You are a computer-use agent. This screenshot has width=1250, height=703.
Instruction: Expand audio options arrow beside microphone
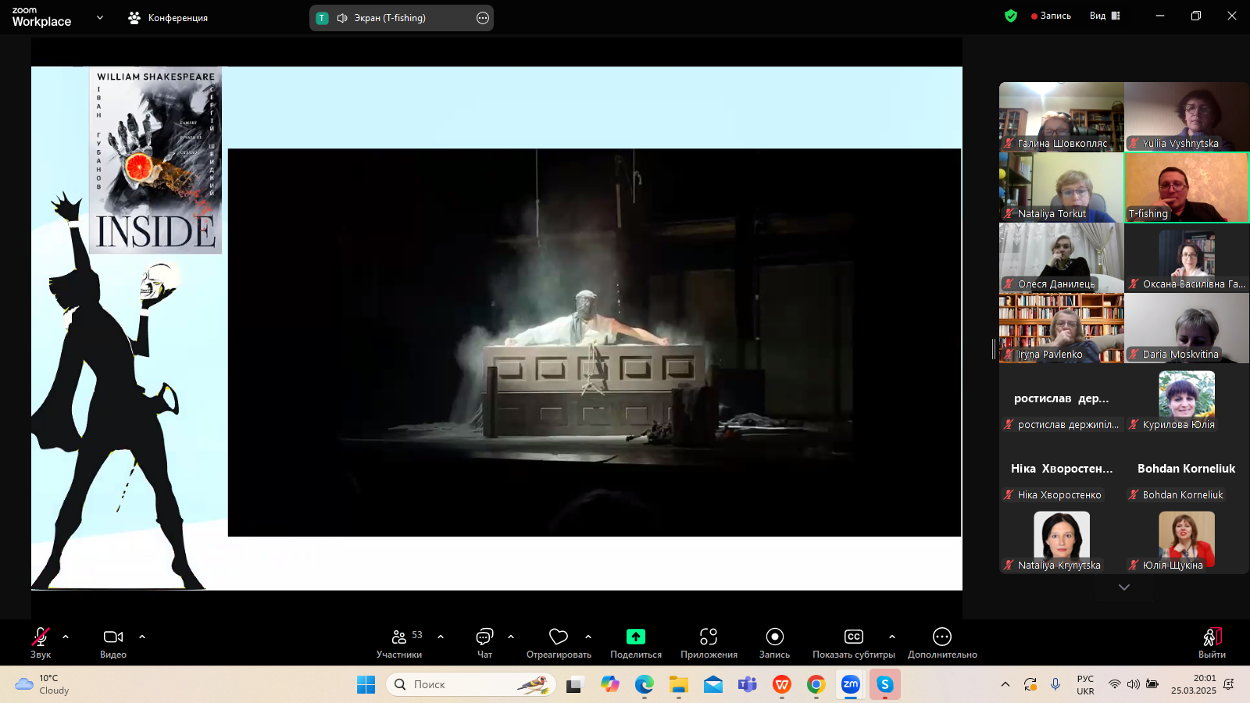(x=66, y=637)
